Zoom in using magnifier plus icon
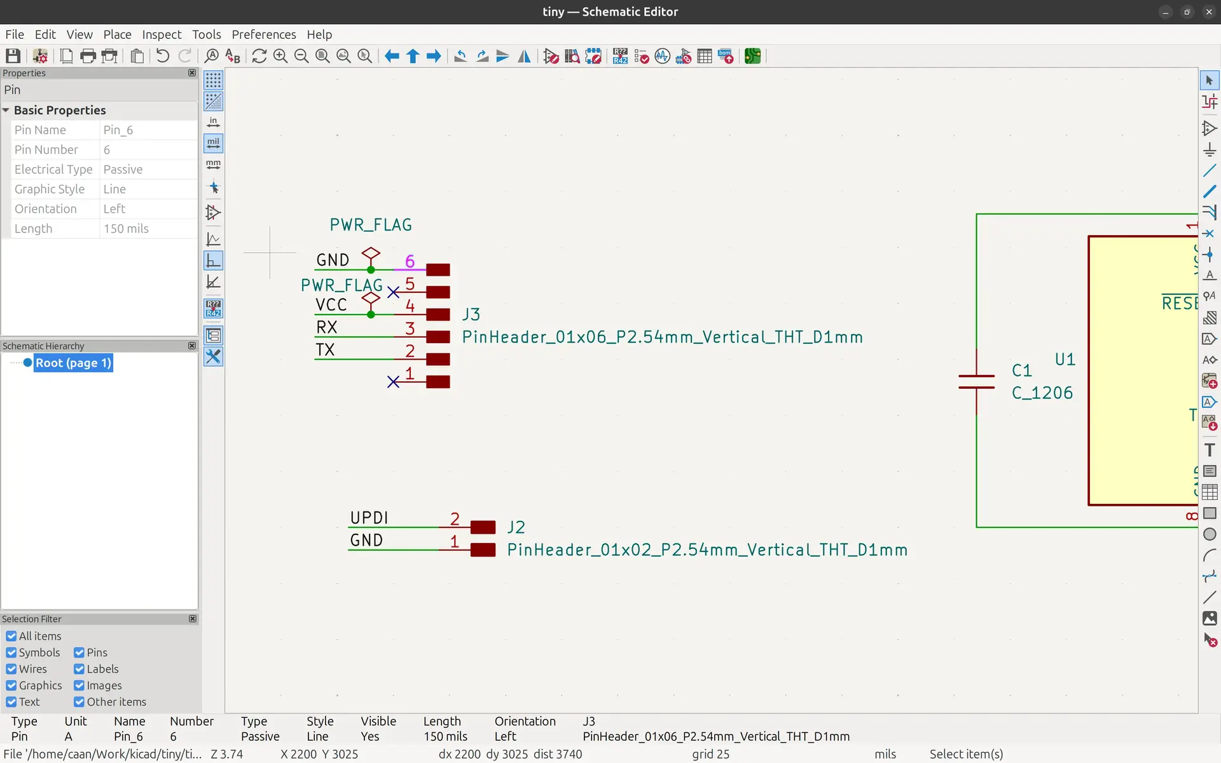The height and width of the screenshot is (763, 1221). pyautogui.click(x=280, y=56)
